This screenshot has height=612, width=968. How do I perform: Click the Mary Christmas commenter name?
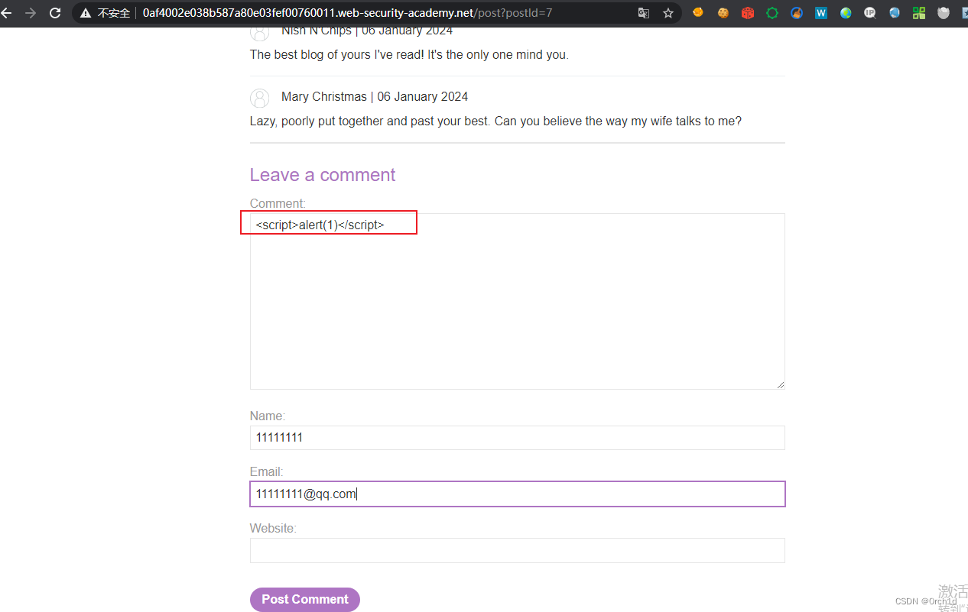tap(324, 96)
